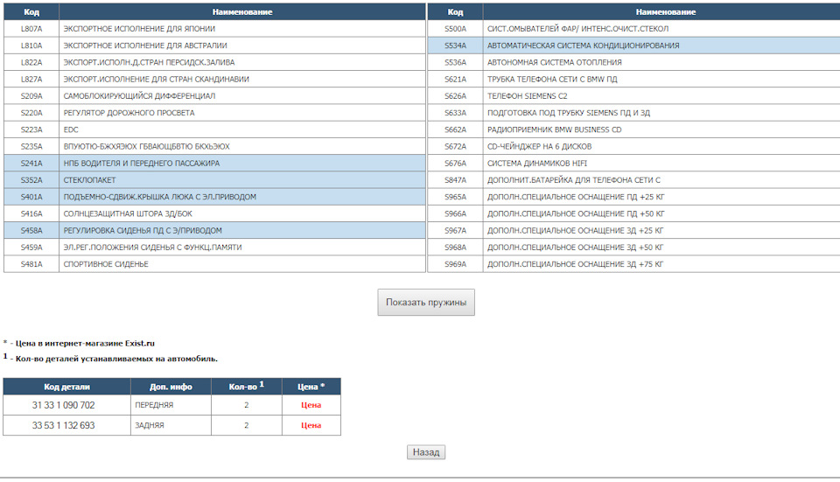Image resolution: width=840 pixels, height=482 pixels.
Task: Click option code S676A
Action: tap(455, 163)
